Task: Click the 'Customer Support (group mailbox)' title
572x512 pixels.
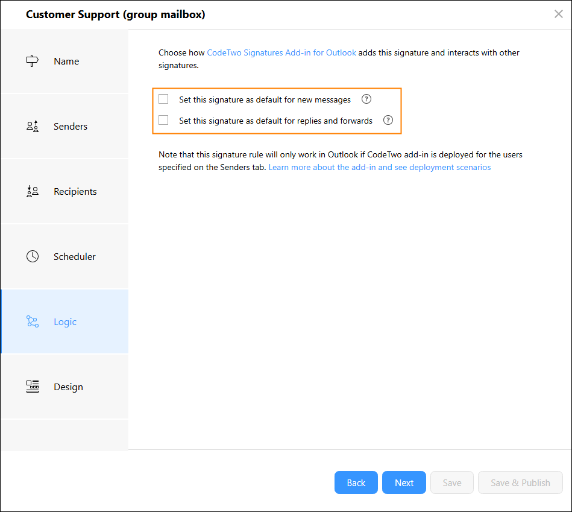Action: pos(116,14)
